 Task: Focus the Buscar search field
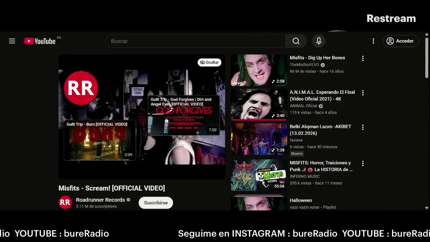tap(196, 41)
